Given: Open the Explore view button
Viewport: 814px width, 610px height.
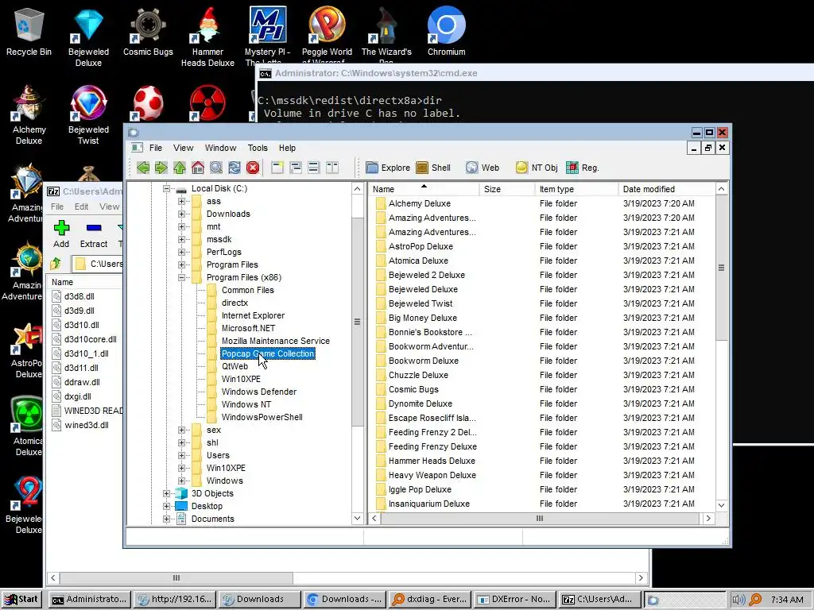Looking at the screenshot, I should (388, 168).
